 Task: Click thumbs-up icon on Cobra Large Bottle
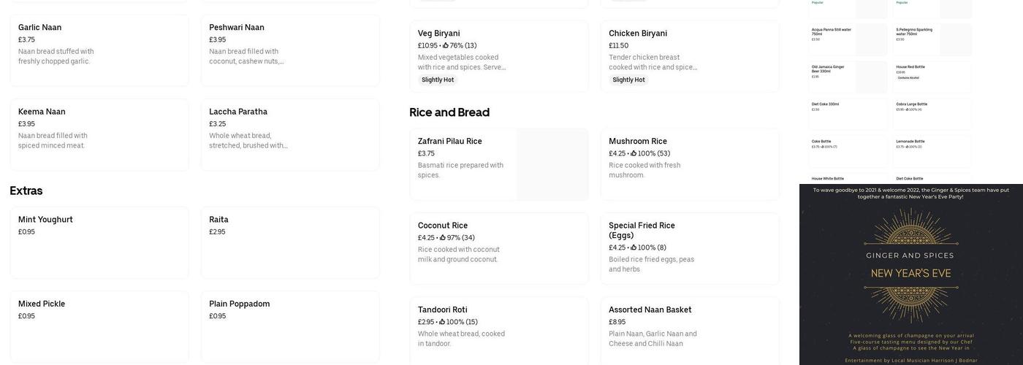click(x=907, y=109)
